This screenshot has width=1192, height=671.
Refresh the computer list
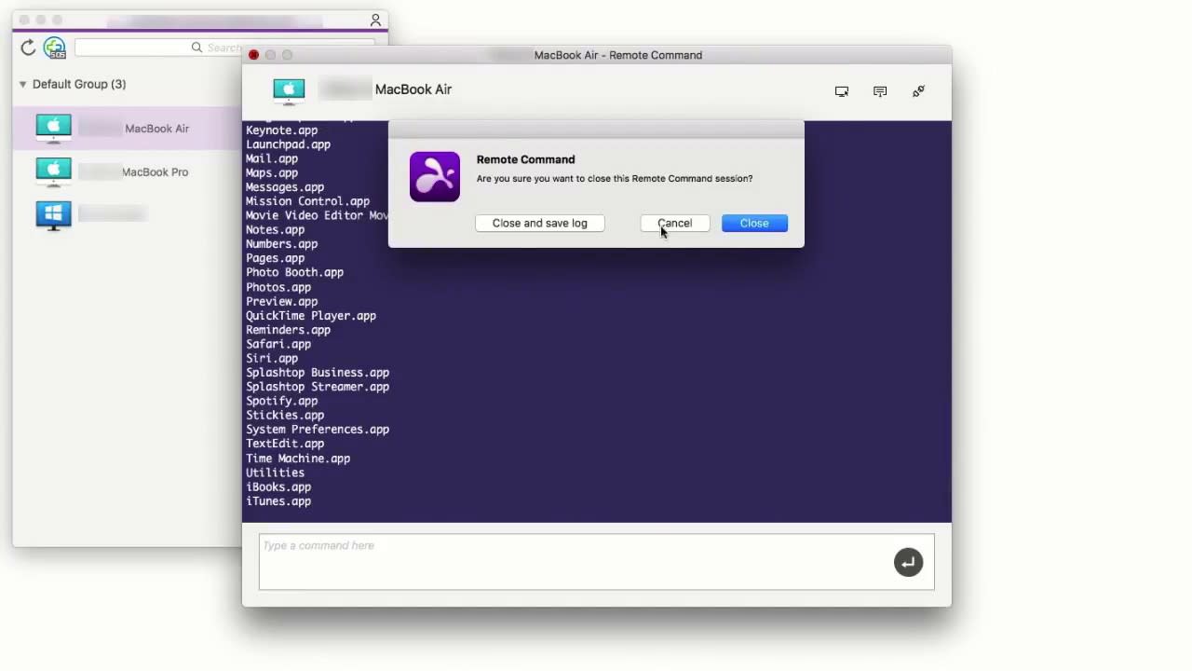[28, 47]
